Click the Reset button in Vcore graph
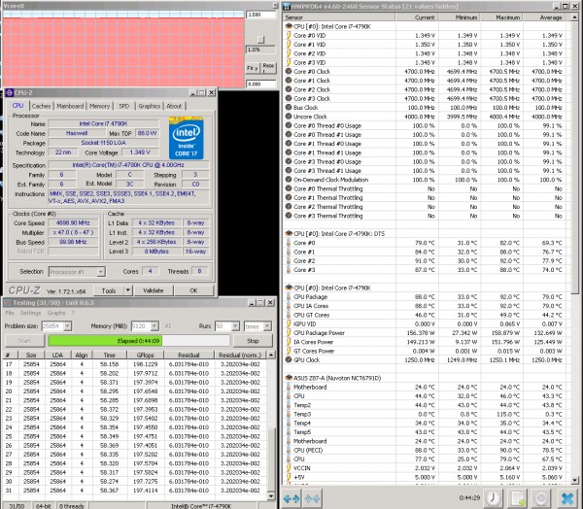Screen dimensions: 583x509 point(268,68)
